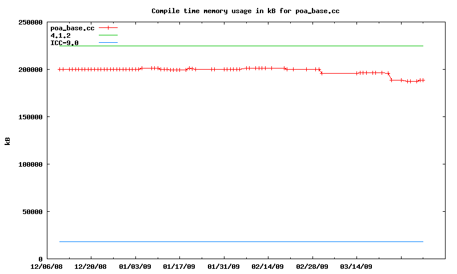This screenshot has height=274, width=457.
Task: Click the 03/14/09 x-axis date label
Action: (x=356, y=267)
